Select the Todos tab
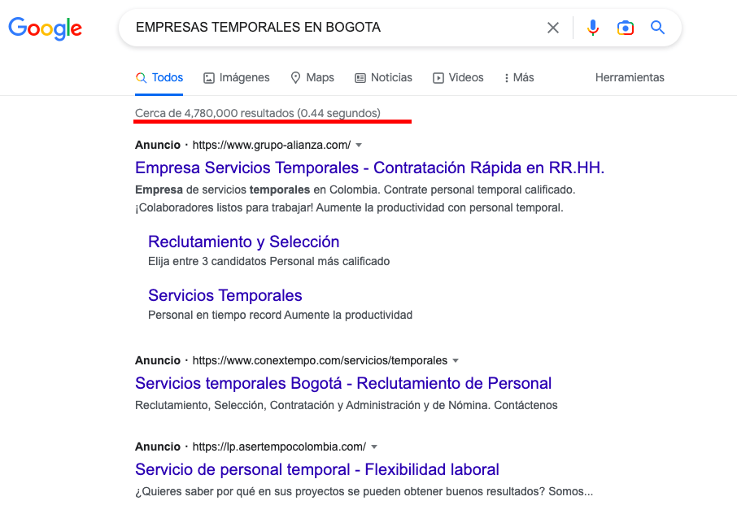The image size is (737, 514). point(159,77)
